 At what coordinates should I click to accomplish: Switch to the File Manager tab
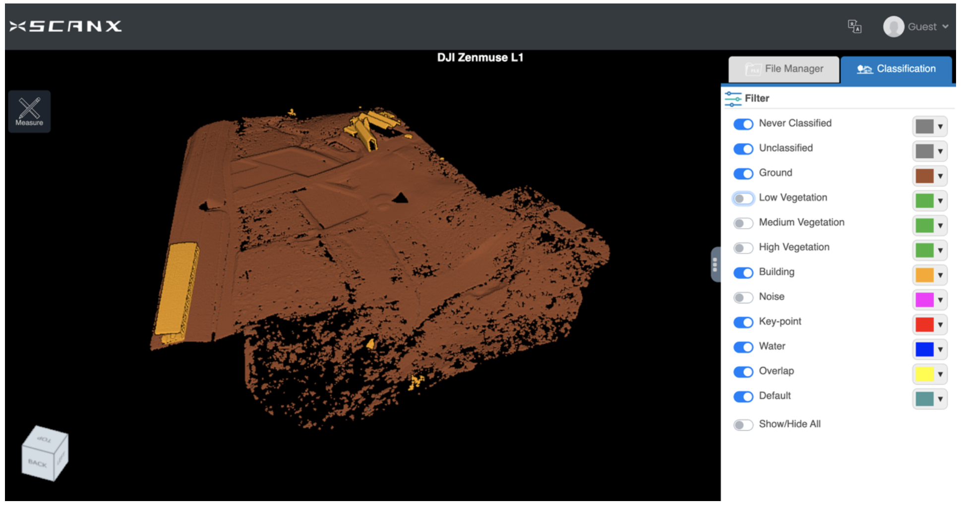784,69
